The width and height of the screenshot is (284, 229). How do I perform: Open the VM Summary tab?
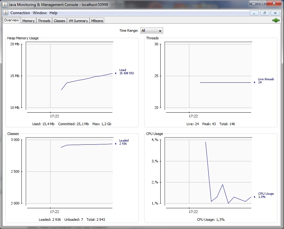tap(78, 21)
